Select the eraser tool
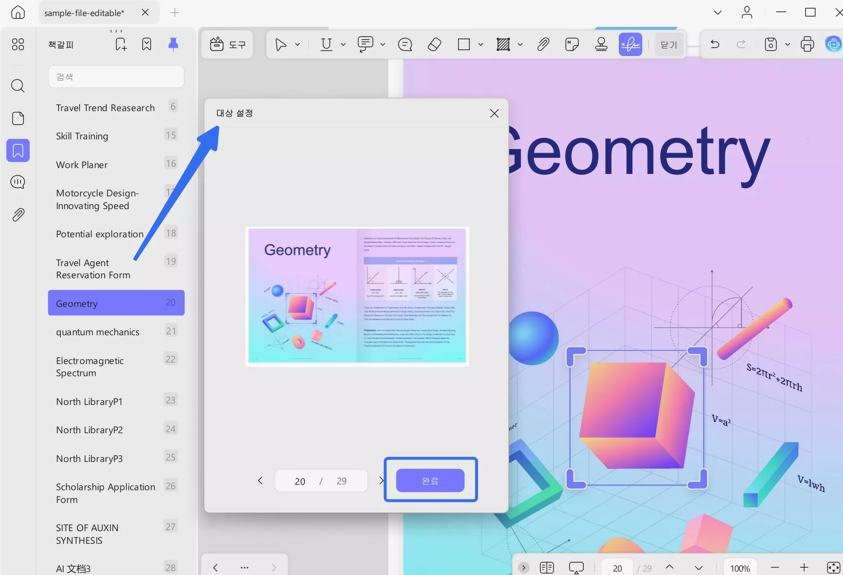 click(x=434, y=45)
